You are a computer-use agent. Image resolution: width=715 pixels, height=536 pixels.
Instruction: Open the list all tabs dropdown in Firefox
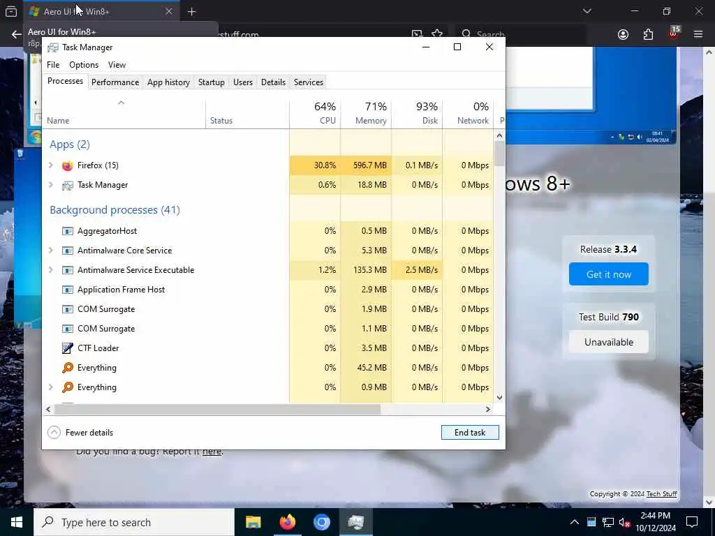coord(587,11)
